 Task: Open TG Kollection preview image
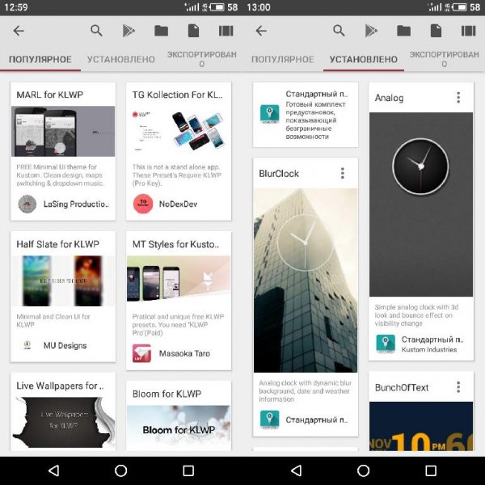pos(179,131)
